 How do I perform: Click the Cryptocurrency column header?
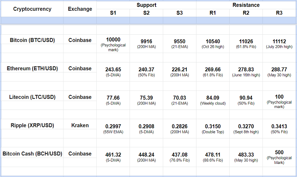pyautogui.click(x=32, y=9)
